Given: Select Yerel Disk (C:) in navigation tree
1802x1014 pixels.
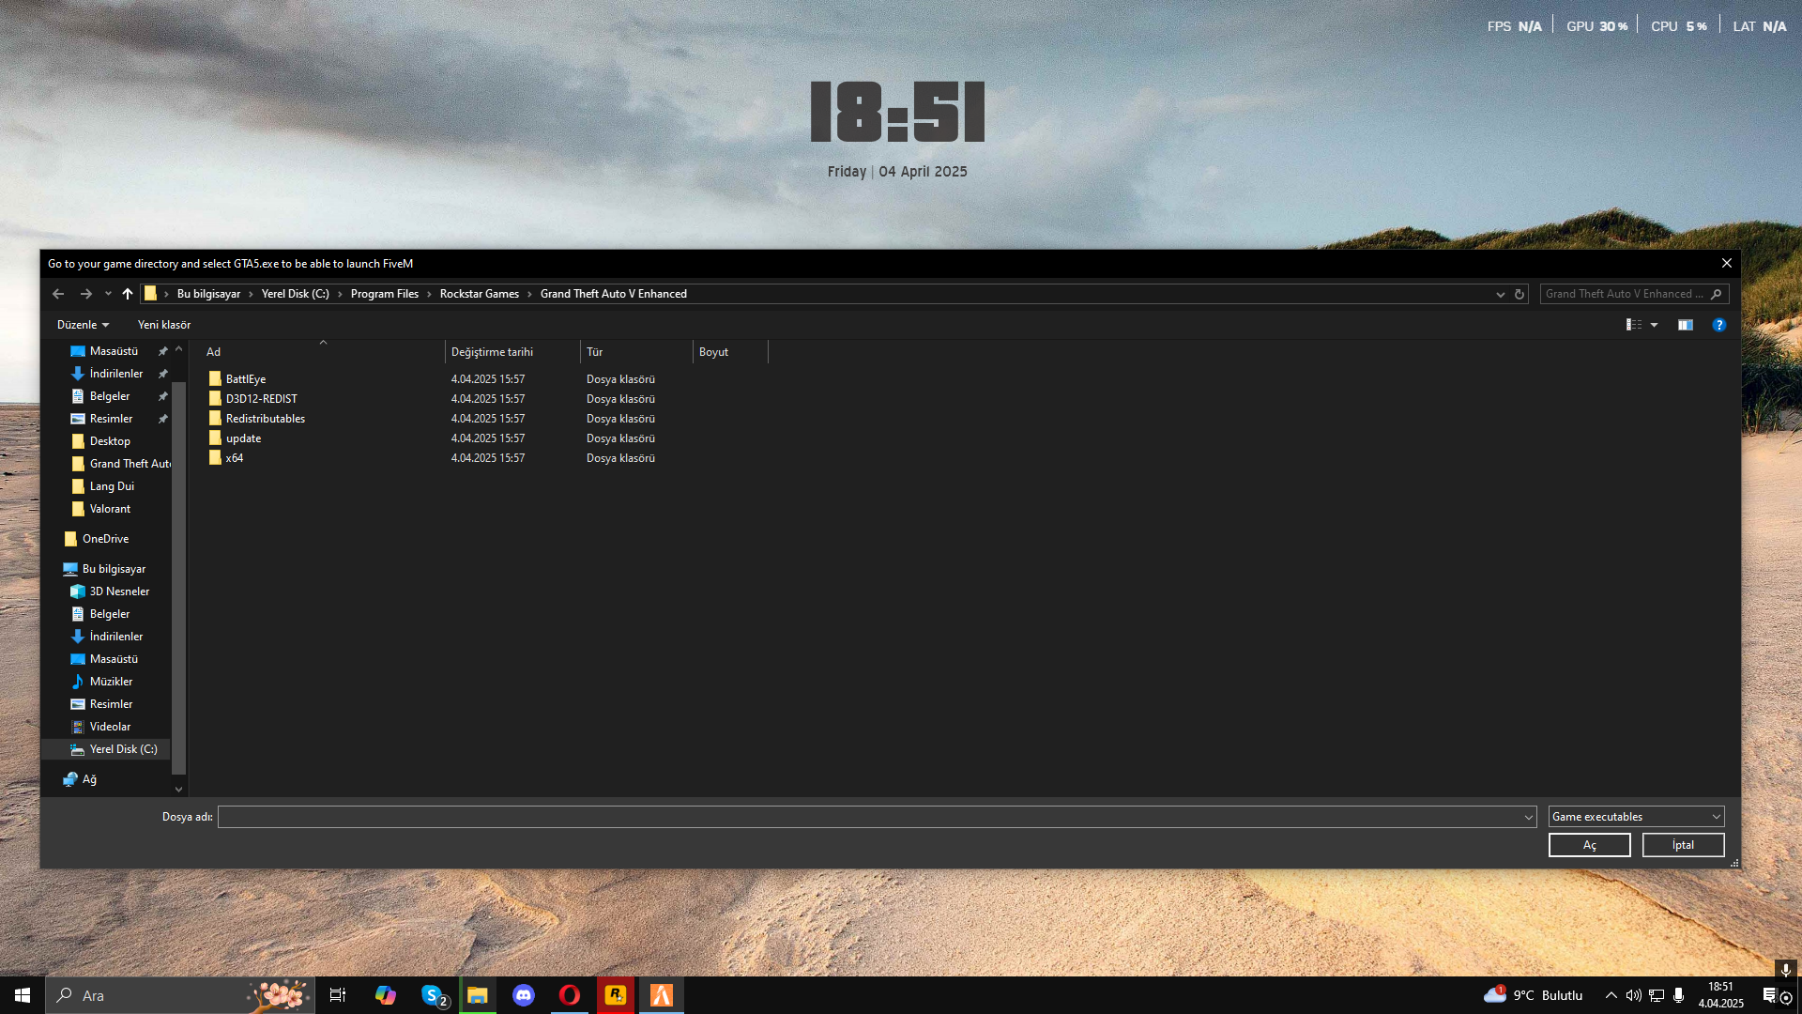Looking at the screenshot, I should click(123, 749).
